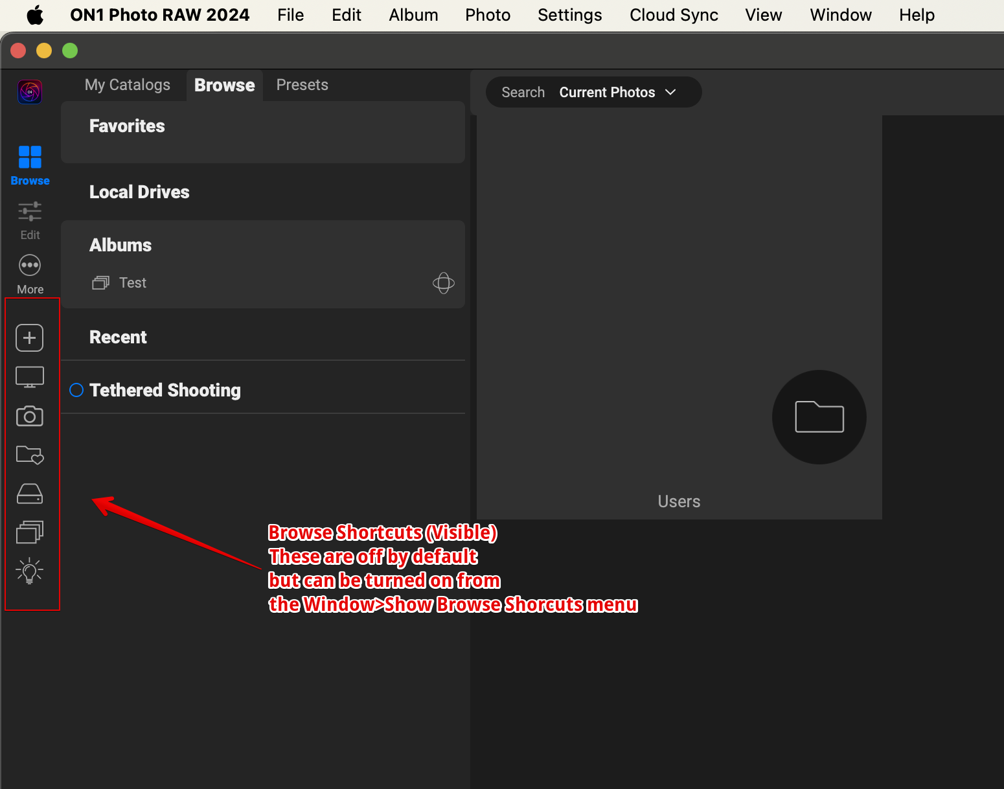Expand the Local Drives section
Image resolution: width=1004 pixels, height=789 pixels.
139,192
